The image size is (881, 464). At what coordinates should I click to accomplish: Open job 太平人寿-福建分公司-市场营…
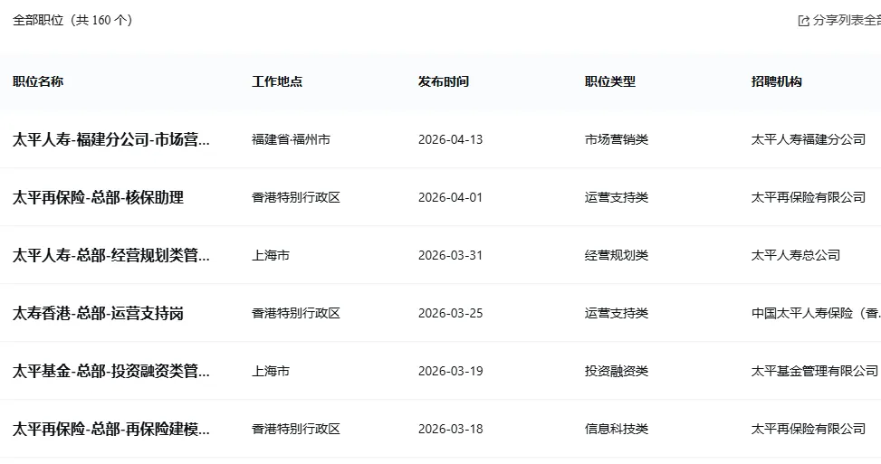point(111,139)
